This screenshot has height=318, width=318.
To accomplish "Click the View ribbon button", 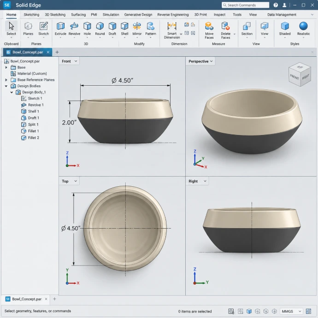I will coord(265,29).
